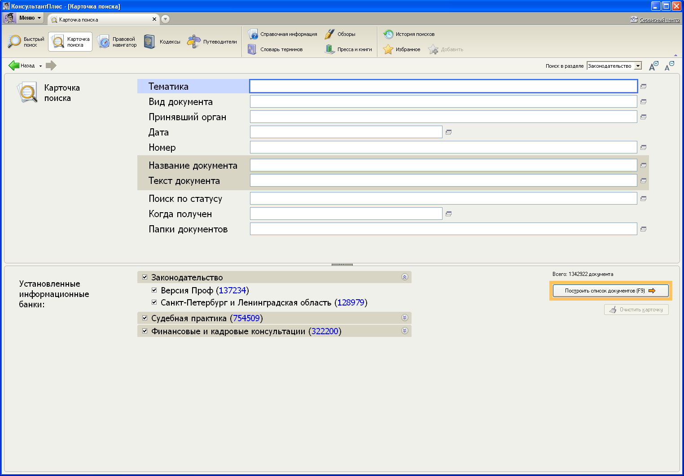Decrease font size with A- icon

[x=669, y=66]
